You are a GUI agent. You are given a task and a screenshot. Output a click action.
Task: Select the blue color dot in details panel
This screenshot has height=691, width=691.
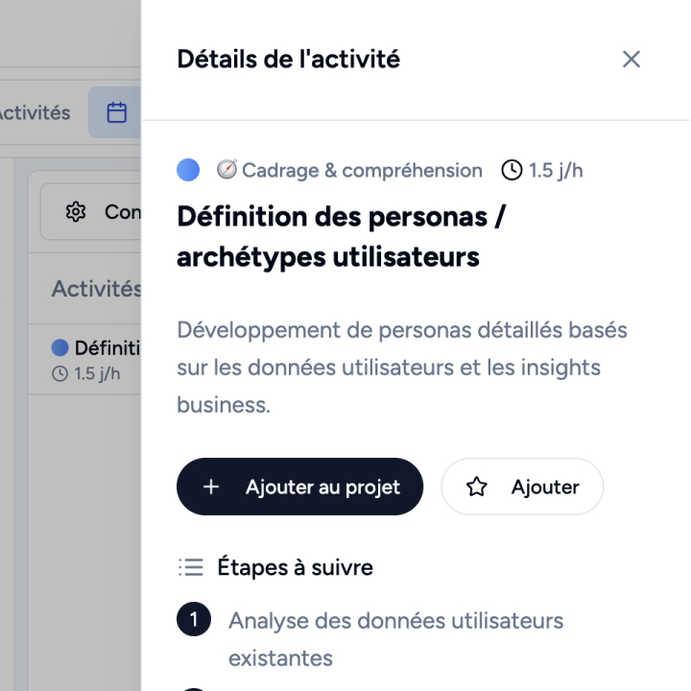tap(188, 170)
